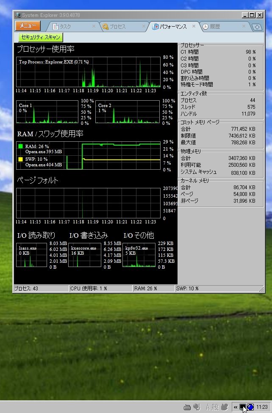Viewport: 272px width, 413px height.
Task: Close the タスク tab with its X
Action: [x=94, y=27]
